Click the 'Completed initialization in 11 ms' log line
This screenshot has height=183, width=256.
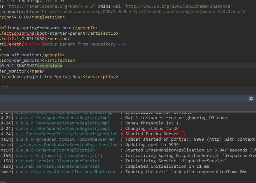(x=167, y=166)
